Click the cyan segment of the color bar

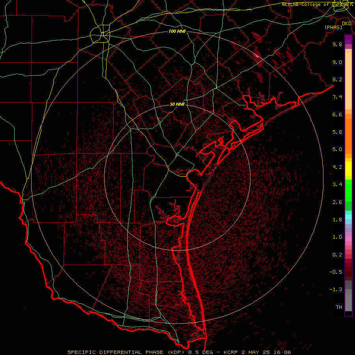[x=348, y=217]
